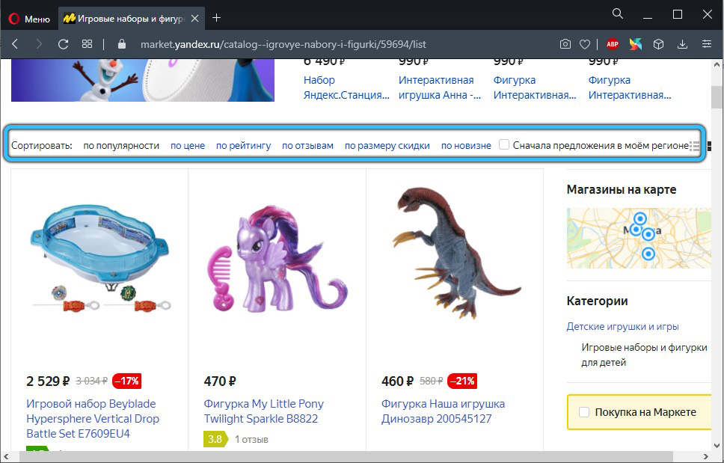Open the cube extensions icon
Image resolution: width=724 pixels, height=463 pixels.
tap(658, 44)
